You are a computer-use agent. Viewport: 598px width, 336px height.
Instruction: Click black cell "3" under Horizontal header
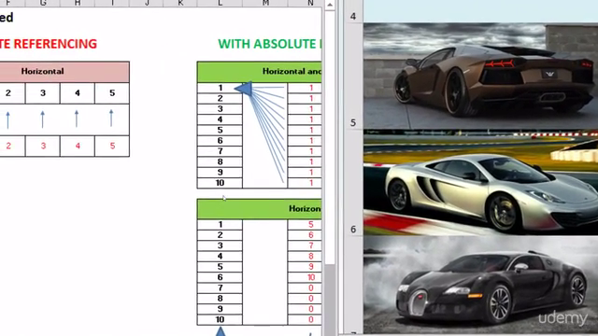43,93
